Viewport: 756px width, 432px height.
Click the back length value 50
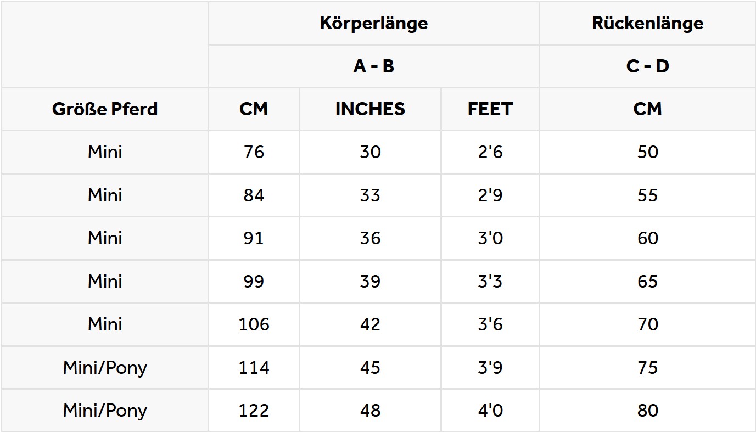tap(647, 152)
